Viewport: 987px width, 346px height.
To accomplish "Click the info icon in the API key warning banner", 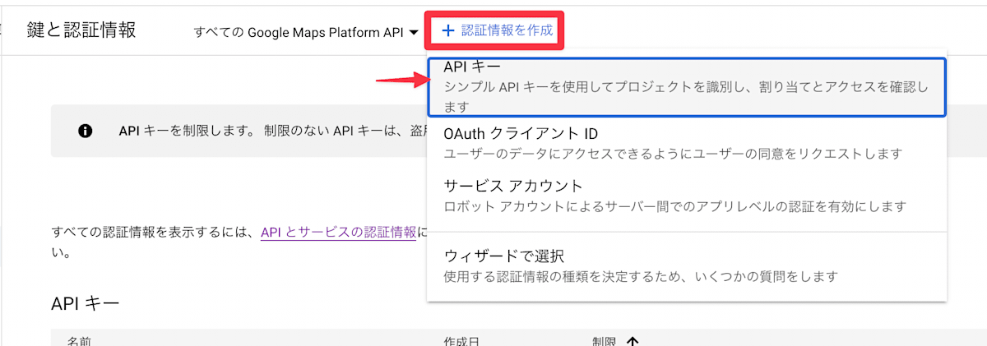I will 85,131.
